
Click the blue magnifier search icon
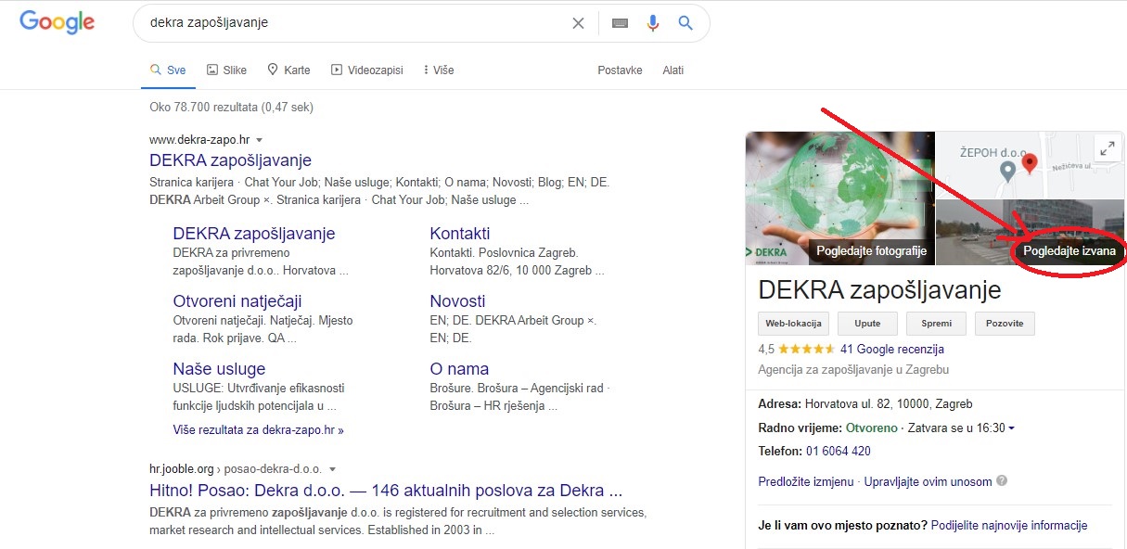point(685,23)
